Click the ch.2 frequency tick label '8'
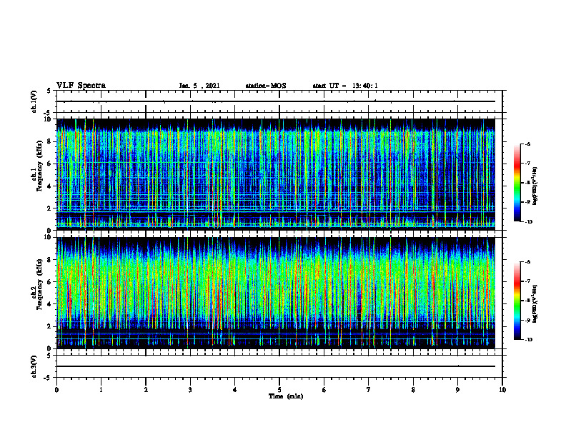This screenshot has height=437, width=566. (x=50, y=260)
